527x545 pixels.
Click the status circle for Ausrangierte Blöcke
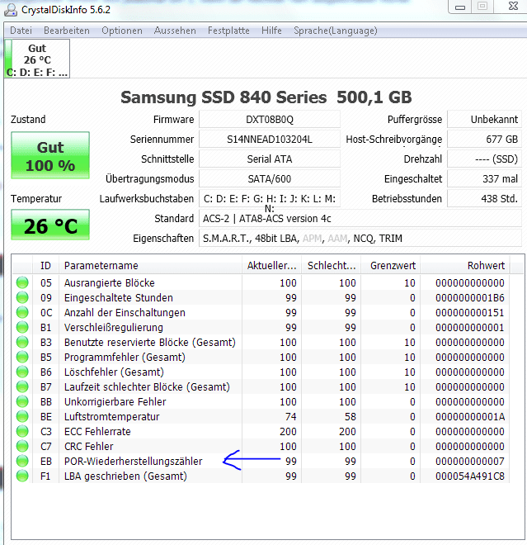click(x=22, y=282)
